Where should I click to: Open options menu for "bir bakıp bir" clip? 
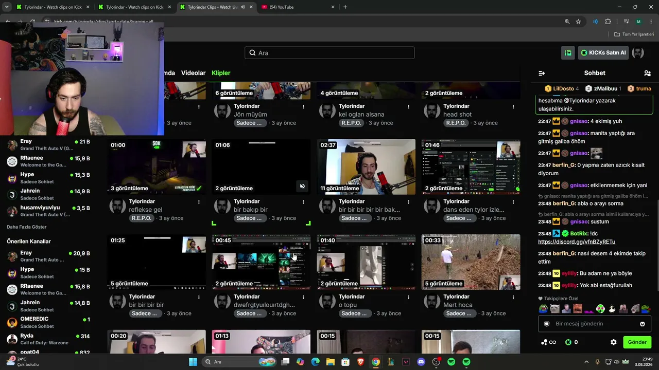click(303, 202)
